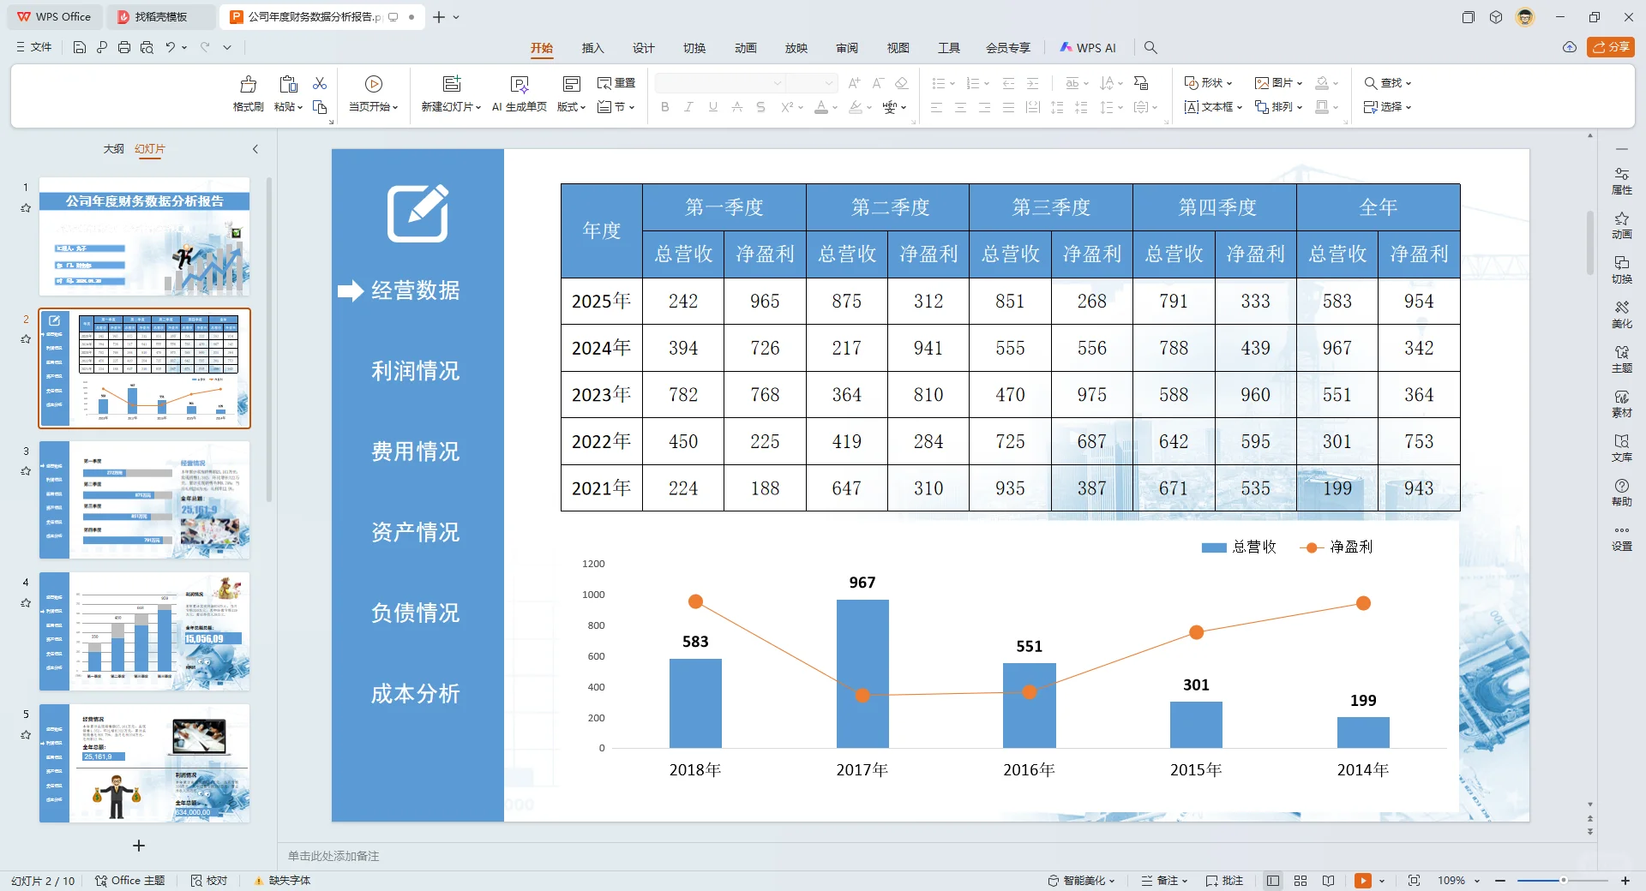The image size is (1646, 891).
Task: Click the Missing Fonts (缺失字体) status item
Action: pyautogui.click(x=282, y=881)
